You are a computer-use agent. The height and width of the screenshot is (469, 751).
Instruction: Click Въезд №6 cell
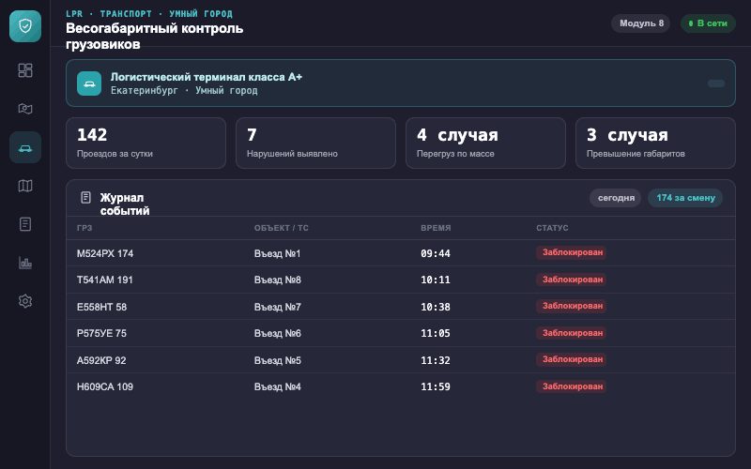pyautogui.click(x=277, y=333)
